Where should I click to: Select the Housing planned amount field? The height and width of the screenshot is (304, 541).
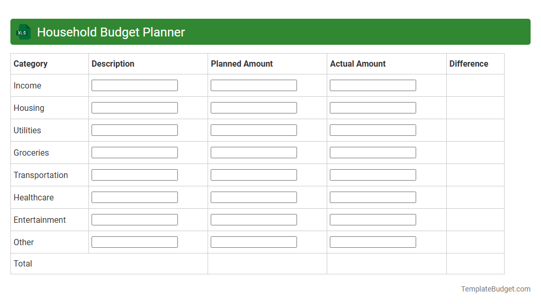(x=253, y=107)
